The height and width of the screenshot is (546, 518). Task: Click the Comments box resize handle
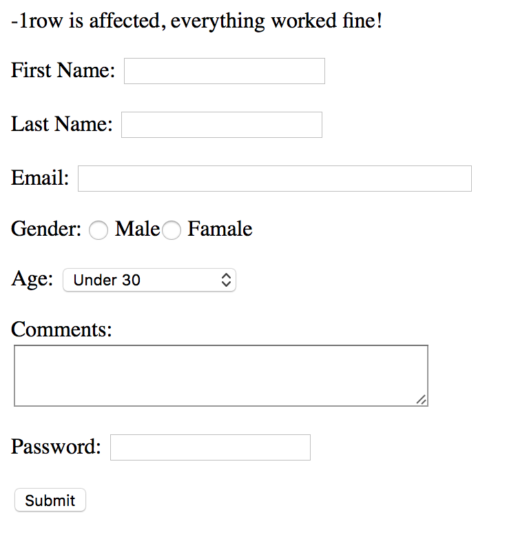[422, 400]
